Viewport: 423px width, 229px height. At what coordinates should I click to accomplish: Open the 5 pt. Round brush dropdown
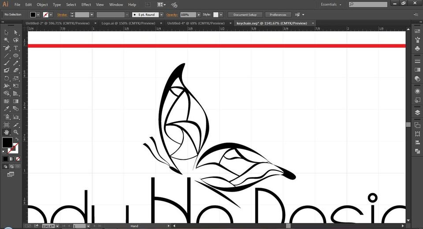[x=161, y=15]
